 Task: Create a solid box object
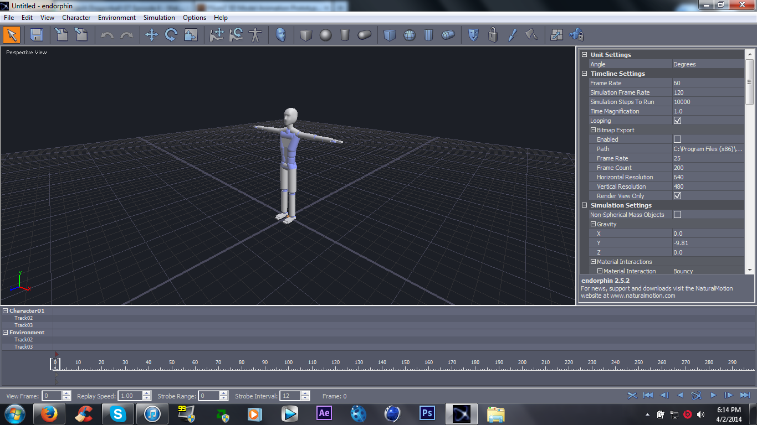[x=306, y=35]
